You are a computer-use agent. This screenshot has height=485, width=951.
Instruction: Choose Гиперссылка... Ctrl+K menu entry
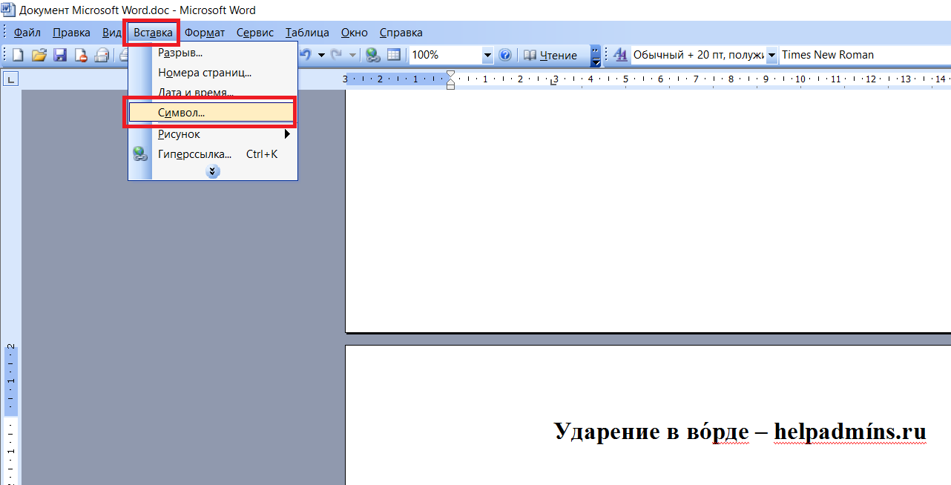[x=213, y=154]
